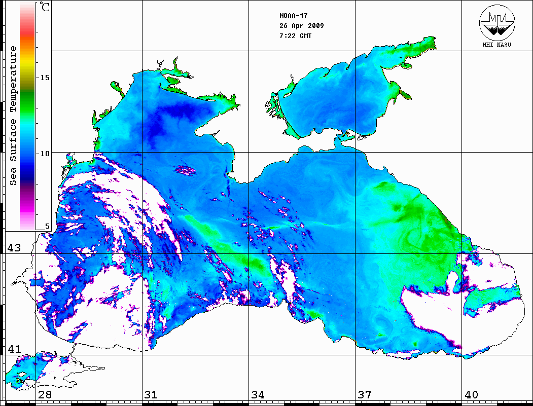Click the longitude label 34
Screen dimensions: 533x406
[258, 394]
